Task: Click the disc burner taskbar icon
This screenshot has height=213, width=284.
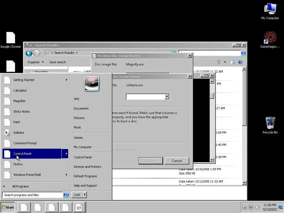Action: pyautogui.click(x=79, y=207)
